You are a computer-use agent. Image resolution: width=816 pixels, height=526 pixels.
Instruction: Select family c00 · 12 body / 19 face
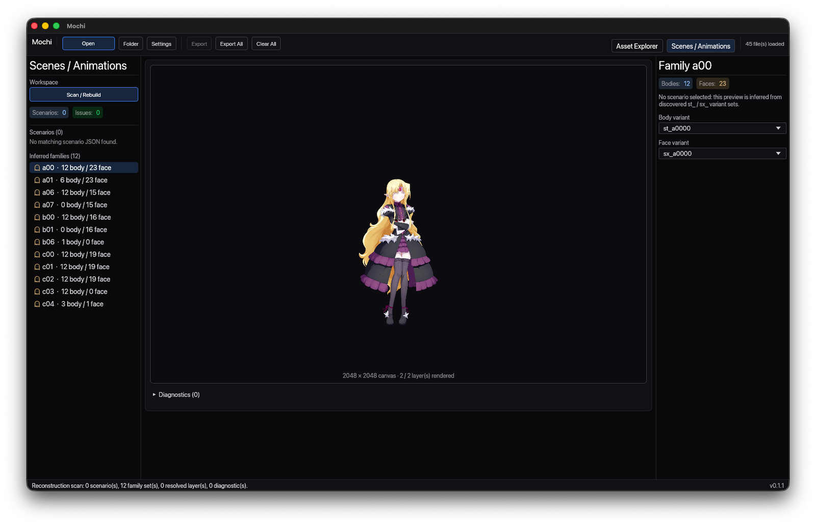[x=84, y=254]
